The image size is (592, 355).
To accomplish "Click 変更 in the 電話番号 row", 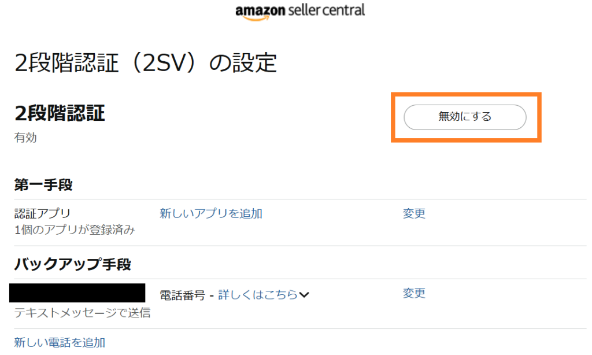I will (414, 293).
